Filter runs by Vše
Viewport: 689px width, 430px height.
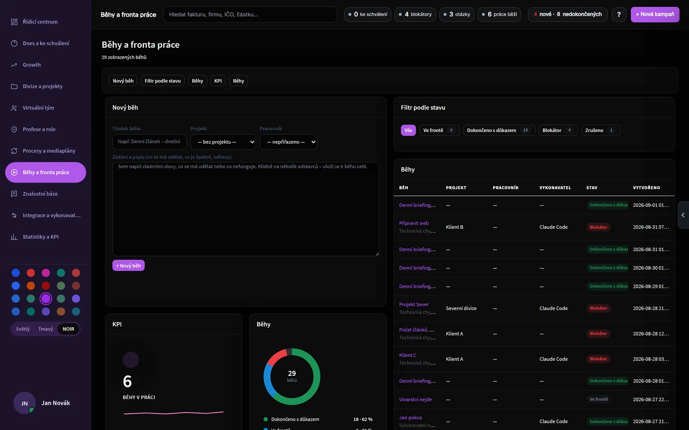(x=408, y=130)
